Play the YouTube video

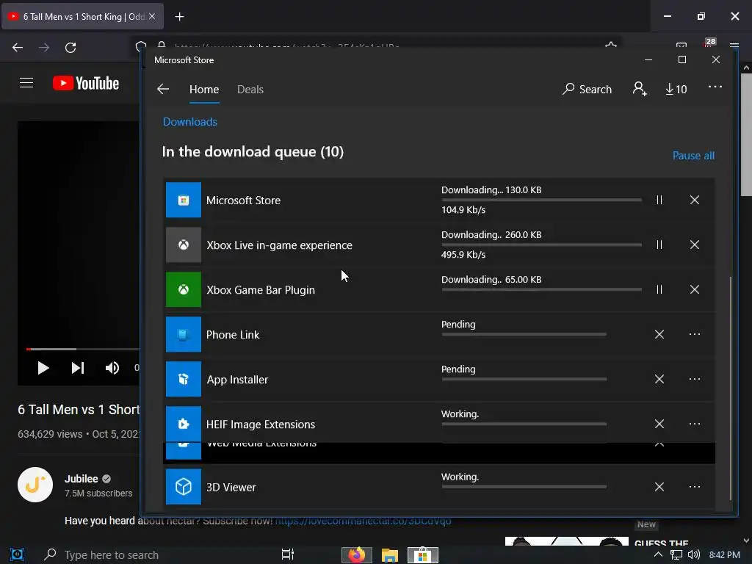(43, 368)
